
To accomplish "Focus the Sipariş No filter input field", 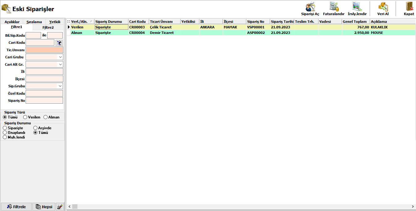I will (x=44, y=101).
